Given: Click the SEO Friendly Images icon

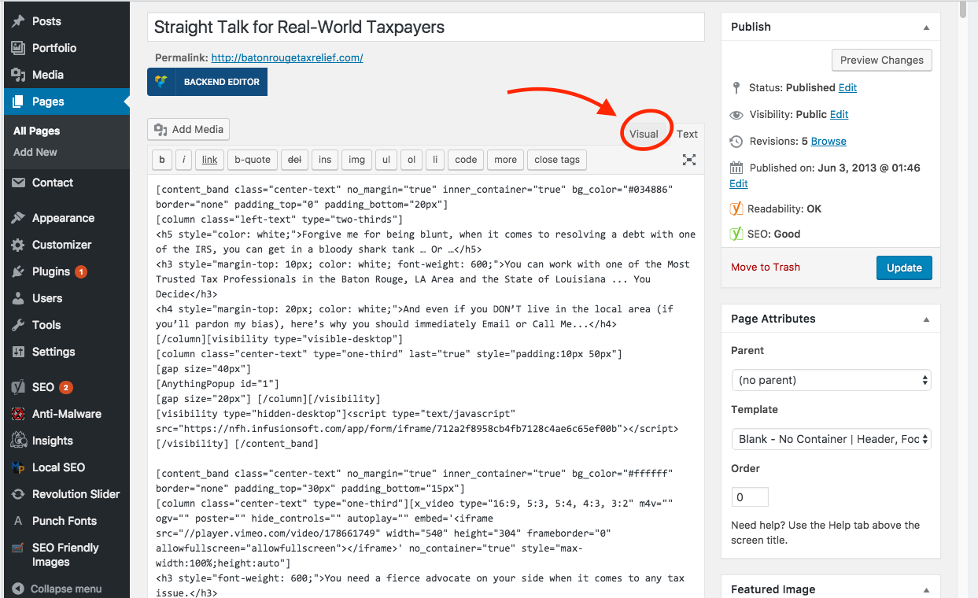Looking at the screenshot, I should click(x=17, y=548).
